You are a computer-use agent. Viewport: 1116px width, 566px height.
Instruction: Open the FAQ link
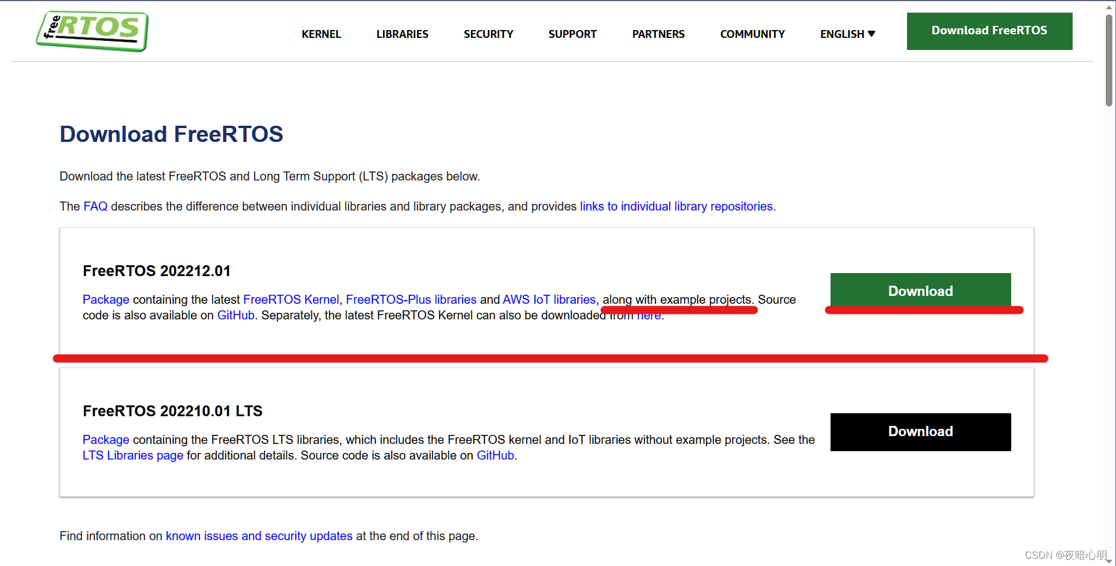[95, 206]
